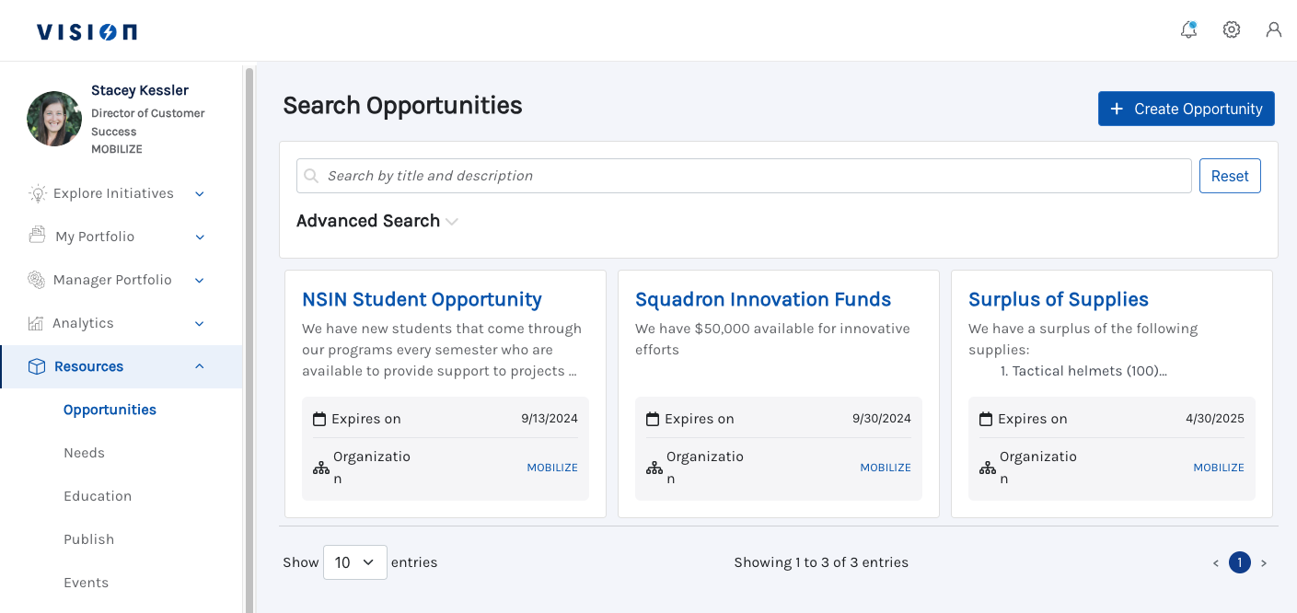Click the Explore Initiatives lightbulb icon
Viewport: 1297px width, 613px height.
pos(38,194)
